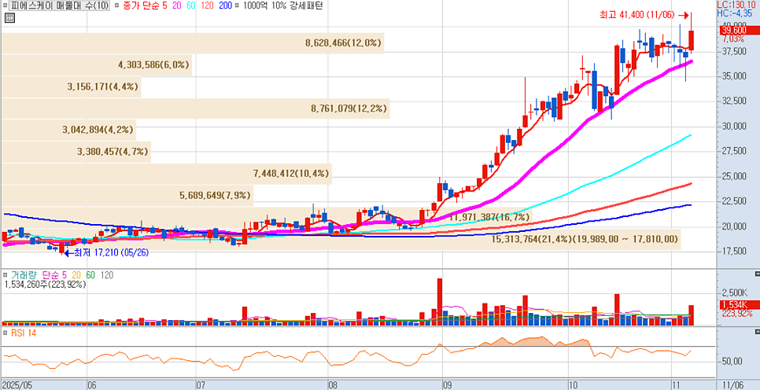Click the 2,500K volume axis label
The image size is (760, 390).
733,293
